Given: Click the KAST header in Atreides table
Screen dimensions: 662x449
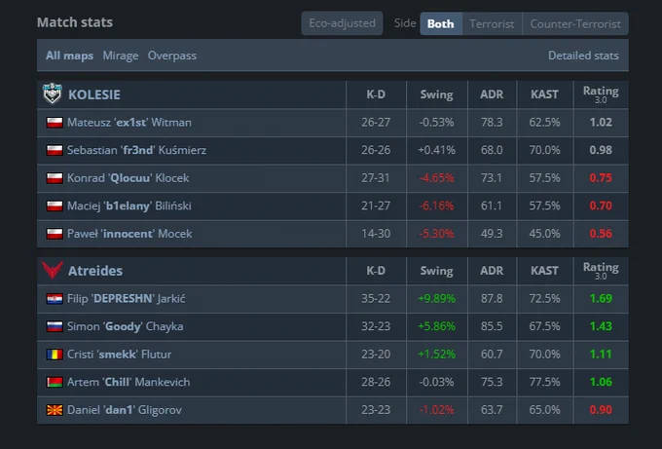Looking at the screenshot, I should pos(544,271).
